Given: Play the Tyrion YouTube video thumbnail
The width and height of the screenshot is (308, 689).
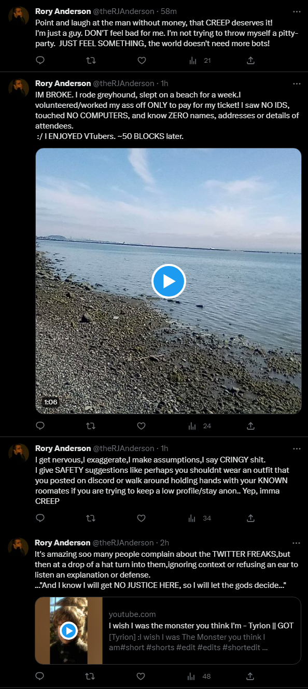Looking at the screenshot, I should click(x=68, y=630).
